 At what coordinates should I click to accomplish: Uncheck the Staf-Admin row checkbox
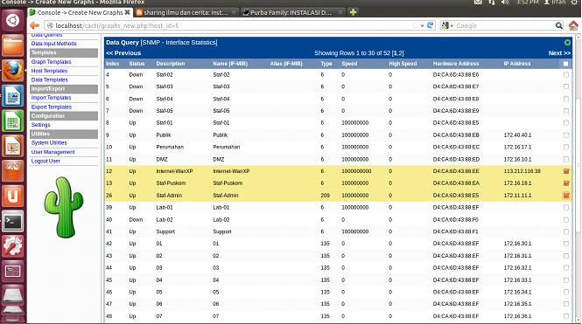click(566, 195)
